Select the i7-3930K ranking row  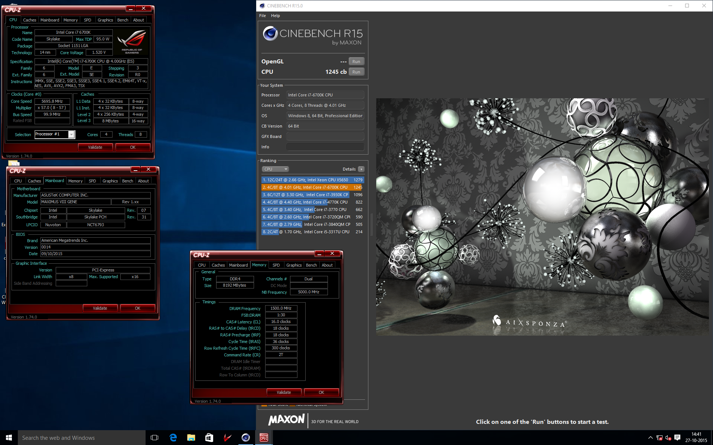point(313,195)
